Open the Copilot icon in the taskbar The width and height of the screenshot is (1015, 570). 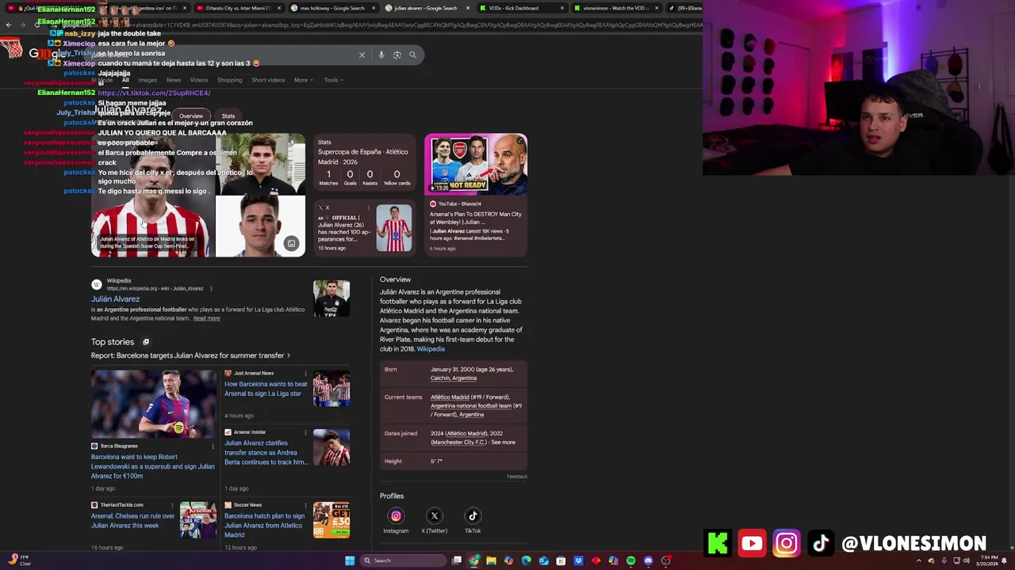coord(508,560)
